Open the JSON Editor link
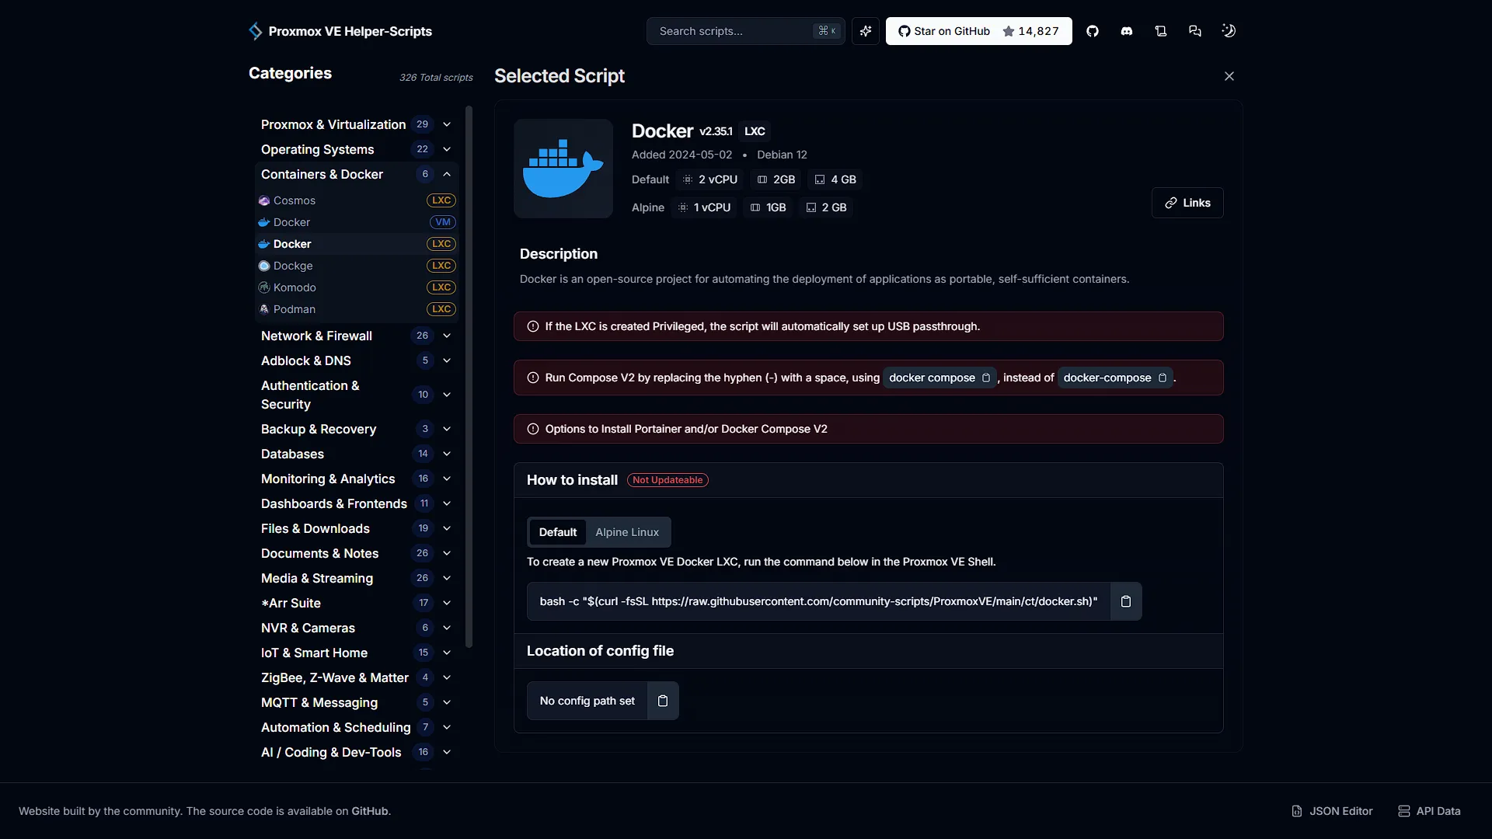 (1332, 811)
